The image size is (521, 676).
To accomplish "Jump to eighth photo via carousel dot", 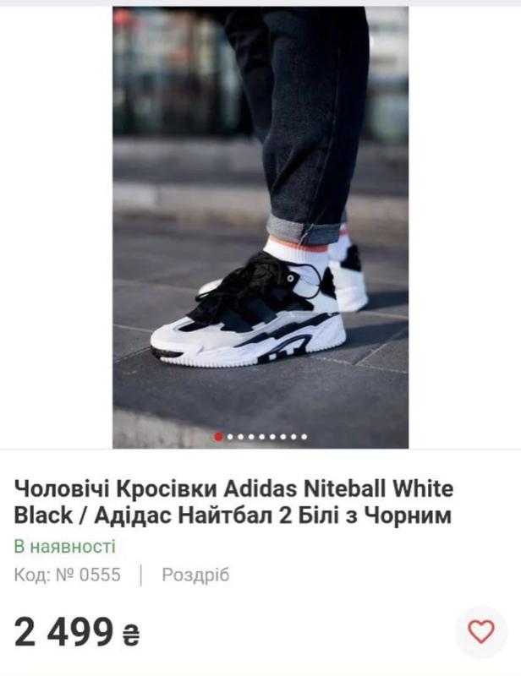I will 293,437.
